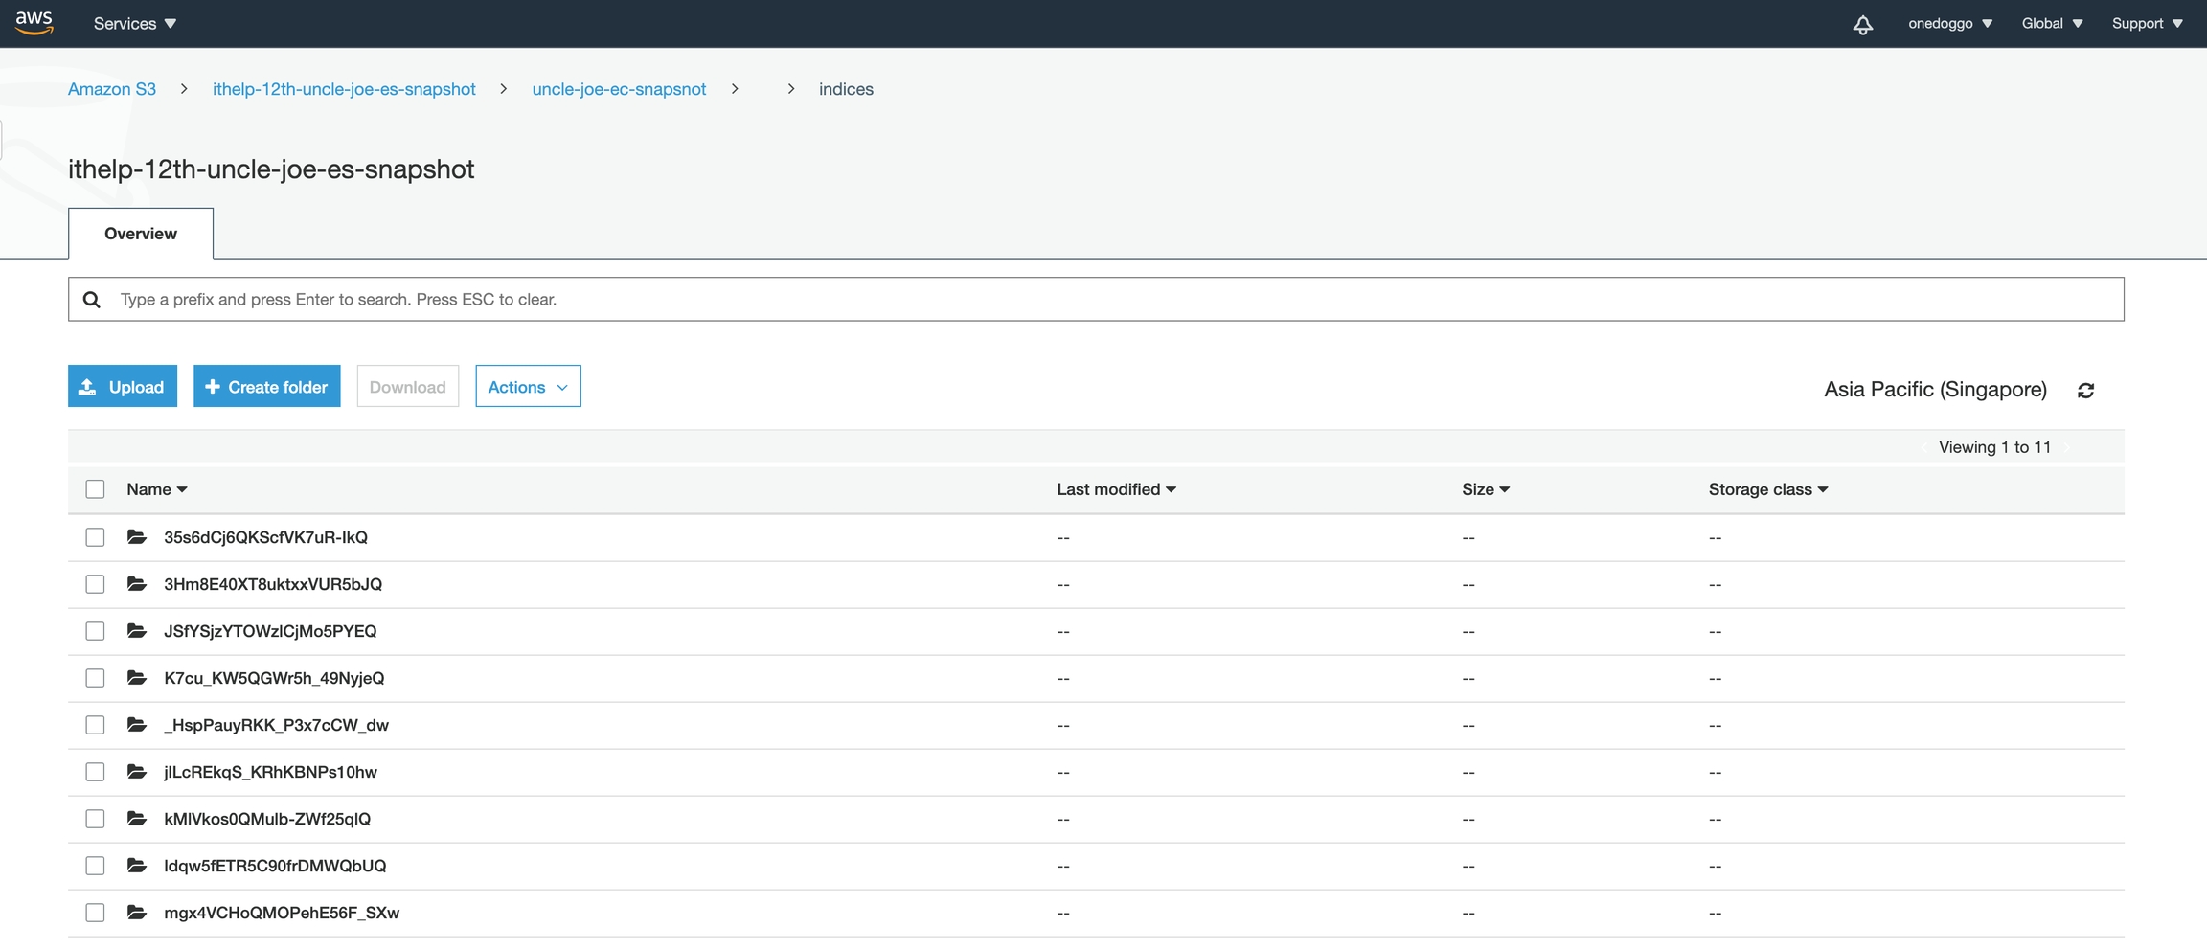
Task: Click folder icon beside K7cu_KW5QGWr5h_49NyjeQ
Action: click(137, 678)
